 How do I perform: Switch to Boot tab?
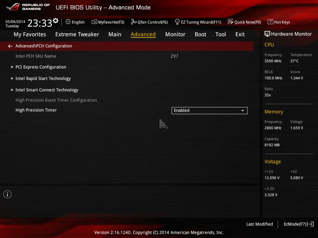point(200,34)
